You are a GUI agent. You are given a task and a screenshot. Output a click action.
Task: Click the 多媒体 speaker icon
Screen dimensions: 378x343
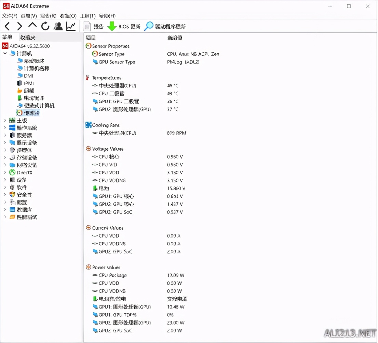pos(12,150)
